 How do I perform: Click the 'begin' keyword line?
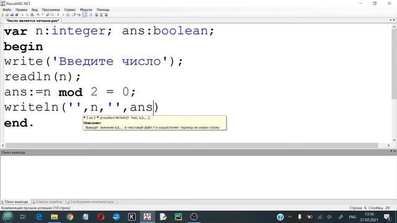click(x=24, y=47)
